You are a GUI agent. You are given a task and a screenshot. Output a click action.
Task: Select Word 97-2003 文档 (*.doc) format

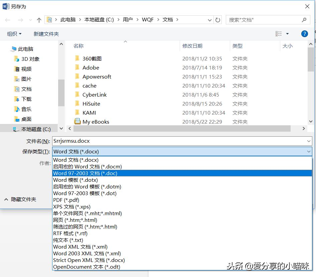pyautogui.click(x=85, y=173)
